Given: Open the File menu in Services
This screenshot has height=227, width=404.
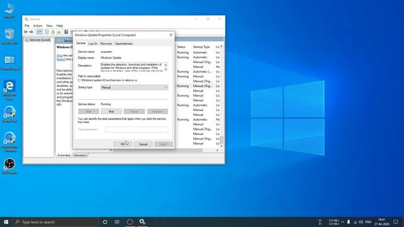Looking at the screenshot, I should click(27, 26).
